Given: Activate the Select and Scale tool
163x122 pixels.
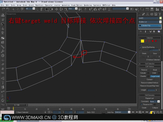Looking at the screenshot, I should tap(66, 9).
